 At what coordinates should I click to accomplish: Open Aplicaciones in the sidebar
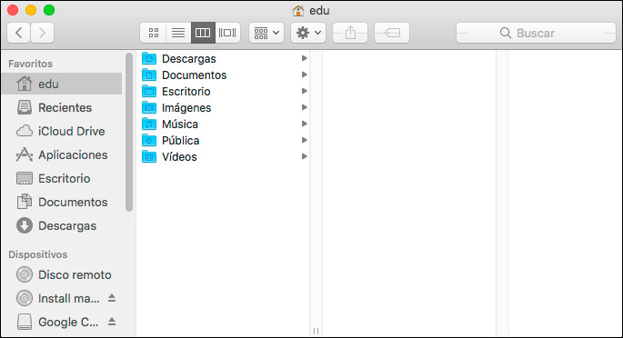62,154
